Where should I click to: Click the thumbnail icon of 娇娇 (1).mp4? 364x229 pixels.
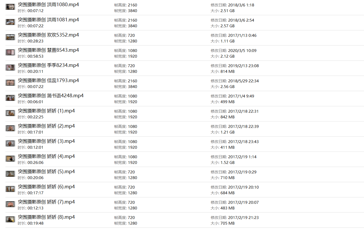10,113
